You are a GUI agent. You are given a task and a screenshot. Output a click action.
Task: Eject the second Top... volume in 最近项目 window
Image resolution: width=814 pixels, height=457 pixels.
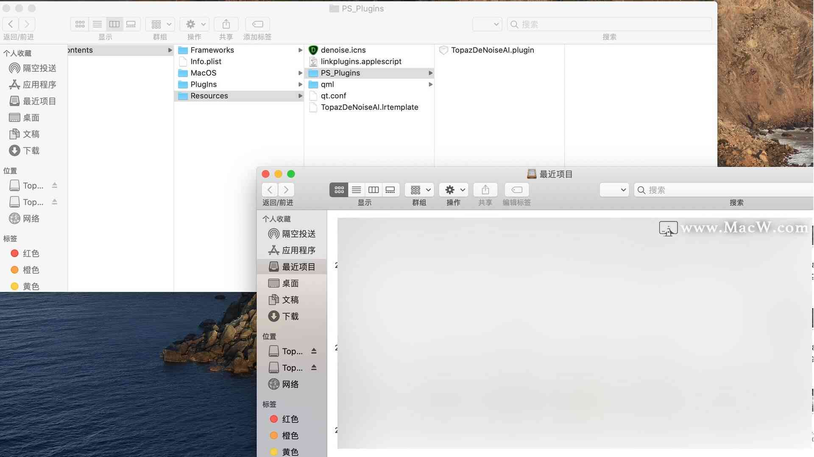[x=314, y=367]
